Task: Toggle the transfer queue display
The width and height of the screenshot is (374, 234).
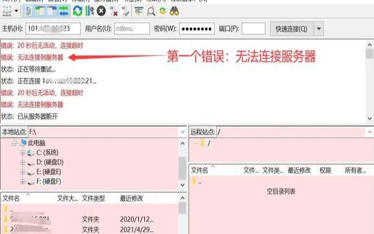Action: click(63, 11)
